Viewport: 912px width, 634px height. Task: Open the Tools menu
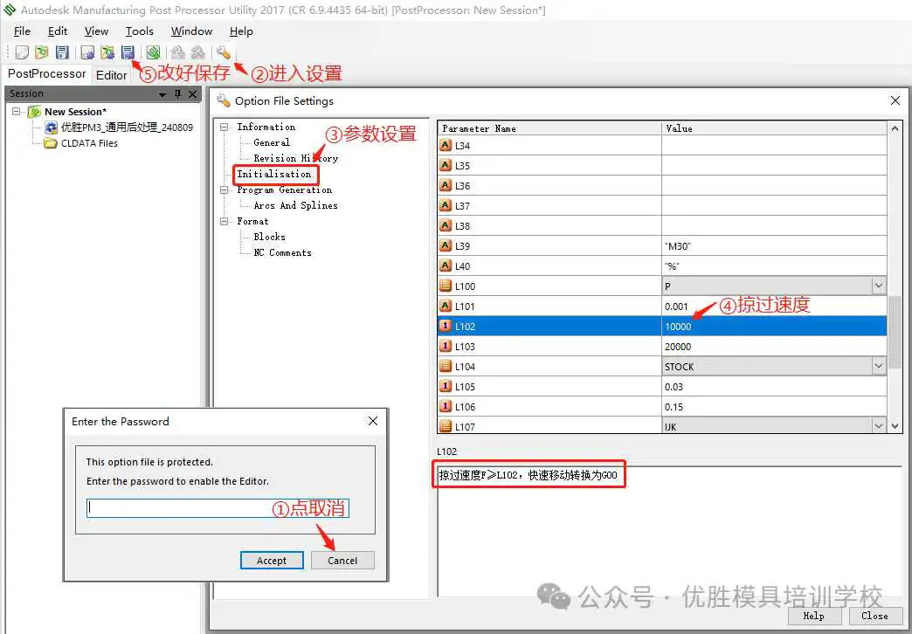pyautogui.click(x=140, y=31)
